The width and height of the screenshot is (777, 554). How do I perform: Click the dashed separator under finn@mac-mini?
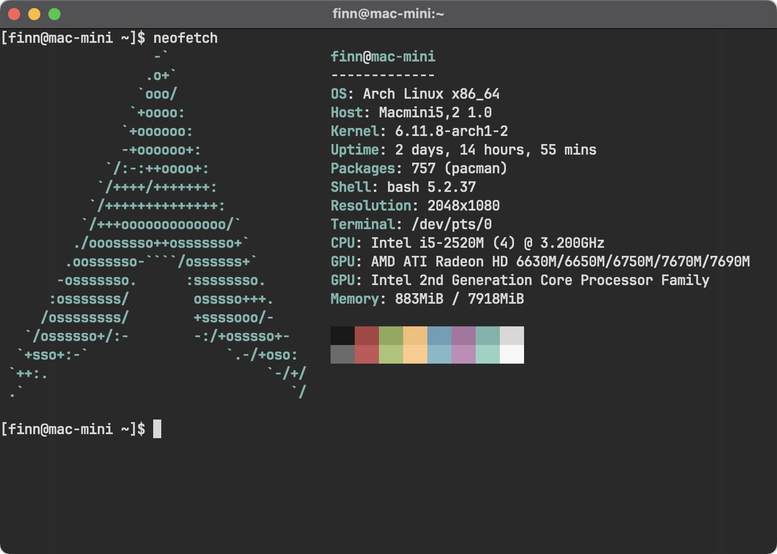383,76
